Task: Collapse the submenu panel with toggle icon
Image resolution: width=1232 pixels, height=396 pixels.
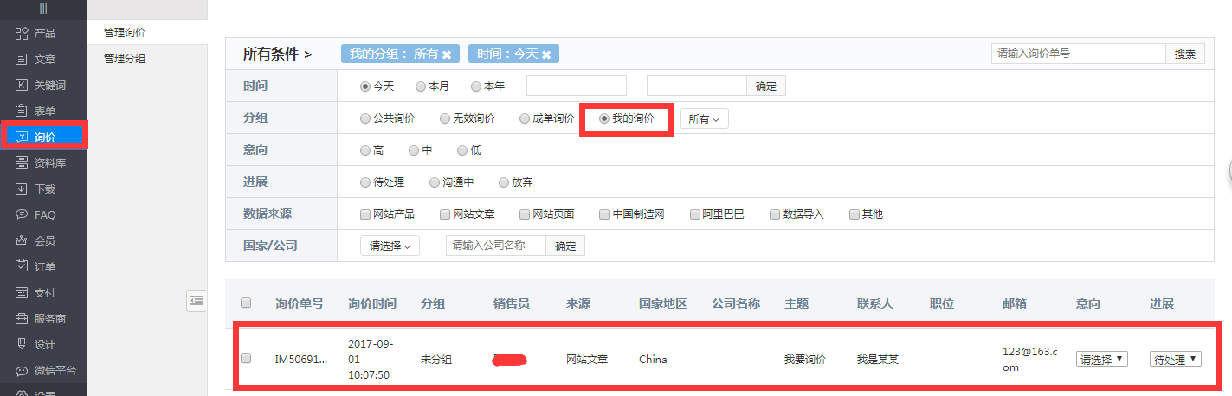Action: coord(197,300)
